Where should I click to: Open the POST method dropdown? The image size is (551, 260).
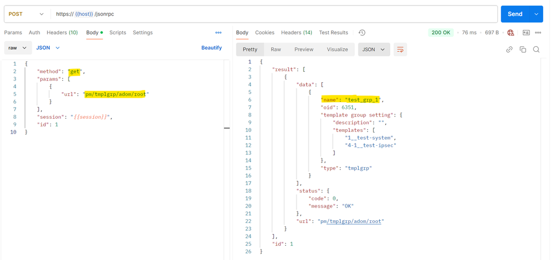(x=26, y=14)
